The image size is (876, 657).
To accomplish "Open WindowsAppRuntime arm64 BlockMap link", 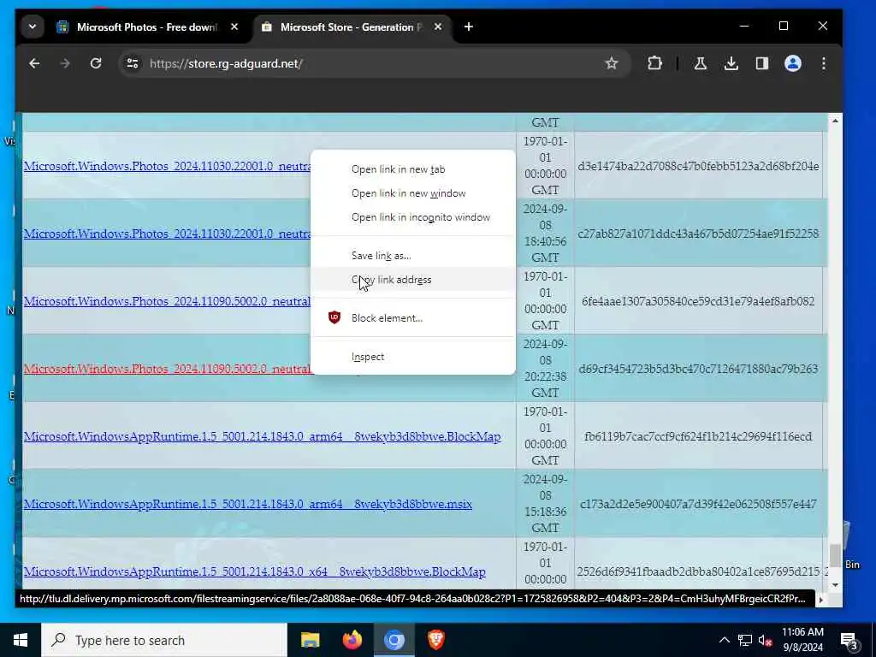I will click(262, 436).
